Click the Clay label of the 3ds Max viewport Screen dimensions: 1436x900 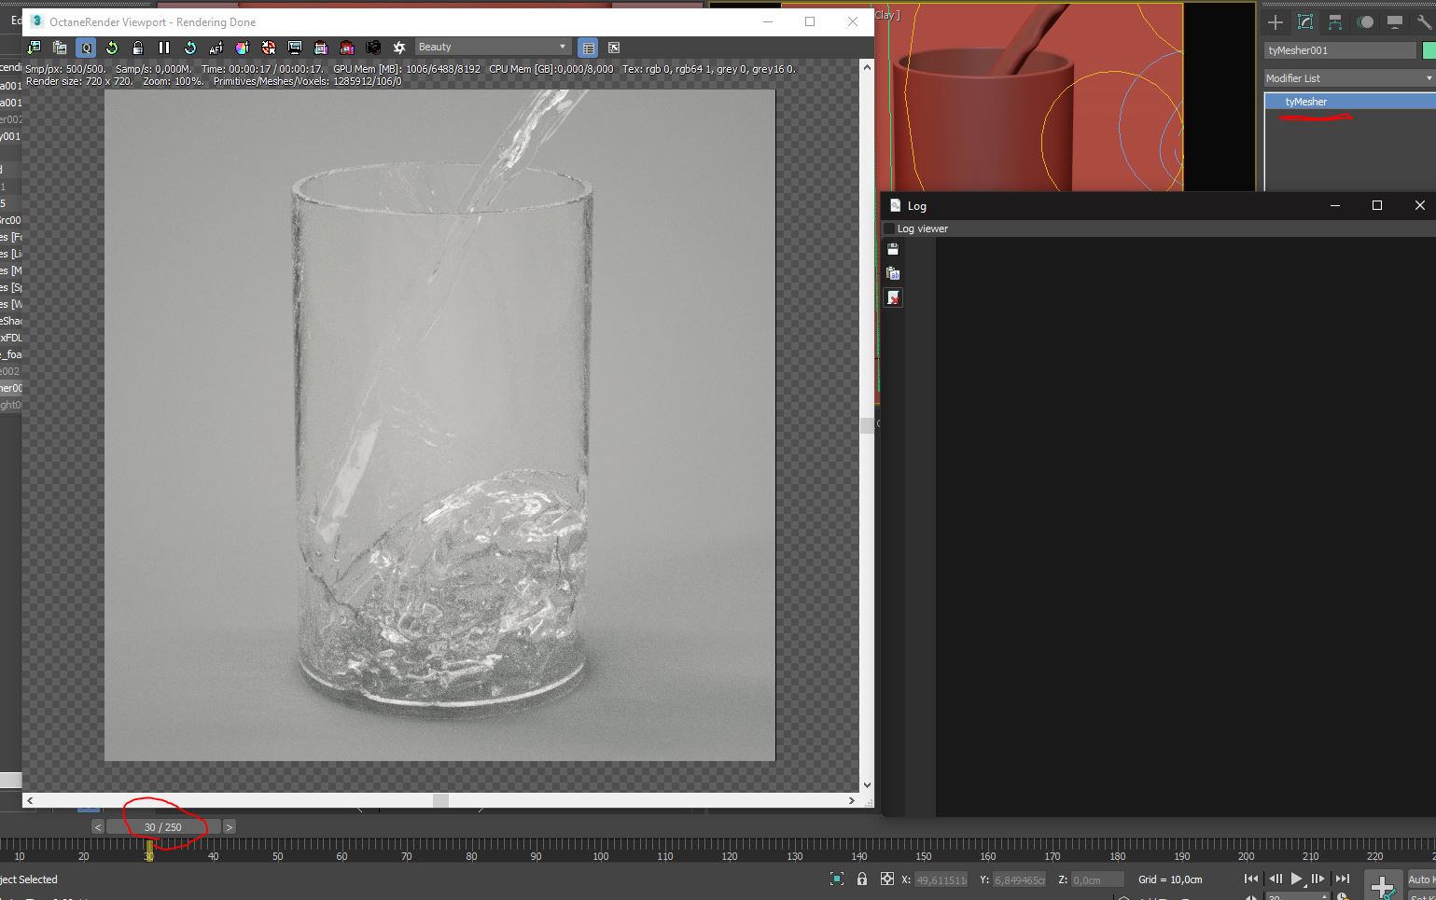click(886, 15)
